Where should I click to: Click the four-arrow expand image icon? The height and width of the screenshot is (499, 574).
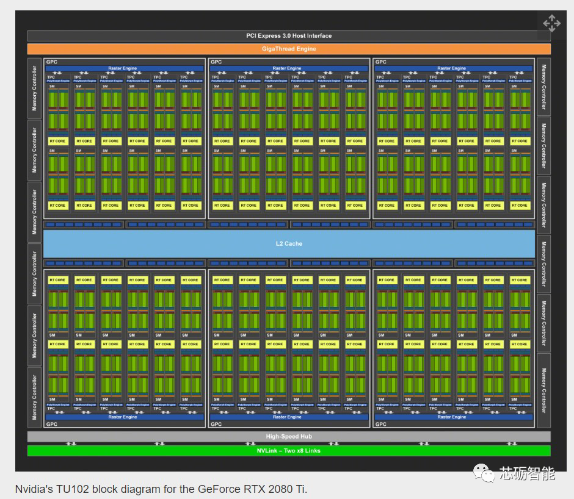coord(551,23)
